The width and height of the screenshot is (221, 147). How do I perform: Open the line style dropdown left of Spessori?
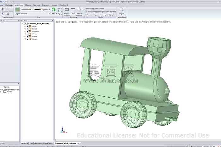click(x=33, y=10)
